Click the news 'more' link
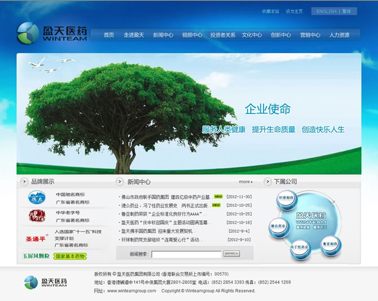Screen dimensions: 378x301 click(245, 182)
